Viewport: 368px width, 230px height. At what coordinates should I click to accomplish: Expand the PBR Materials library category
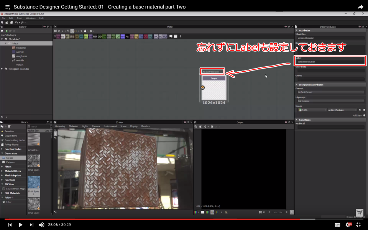2,193
